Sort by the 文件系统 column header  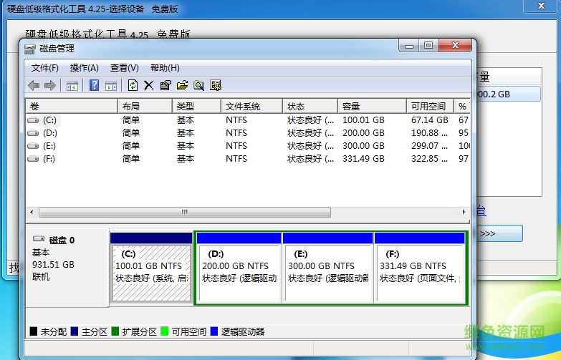click(244, 107)
